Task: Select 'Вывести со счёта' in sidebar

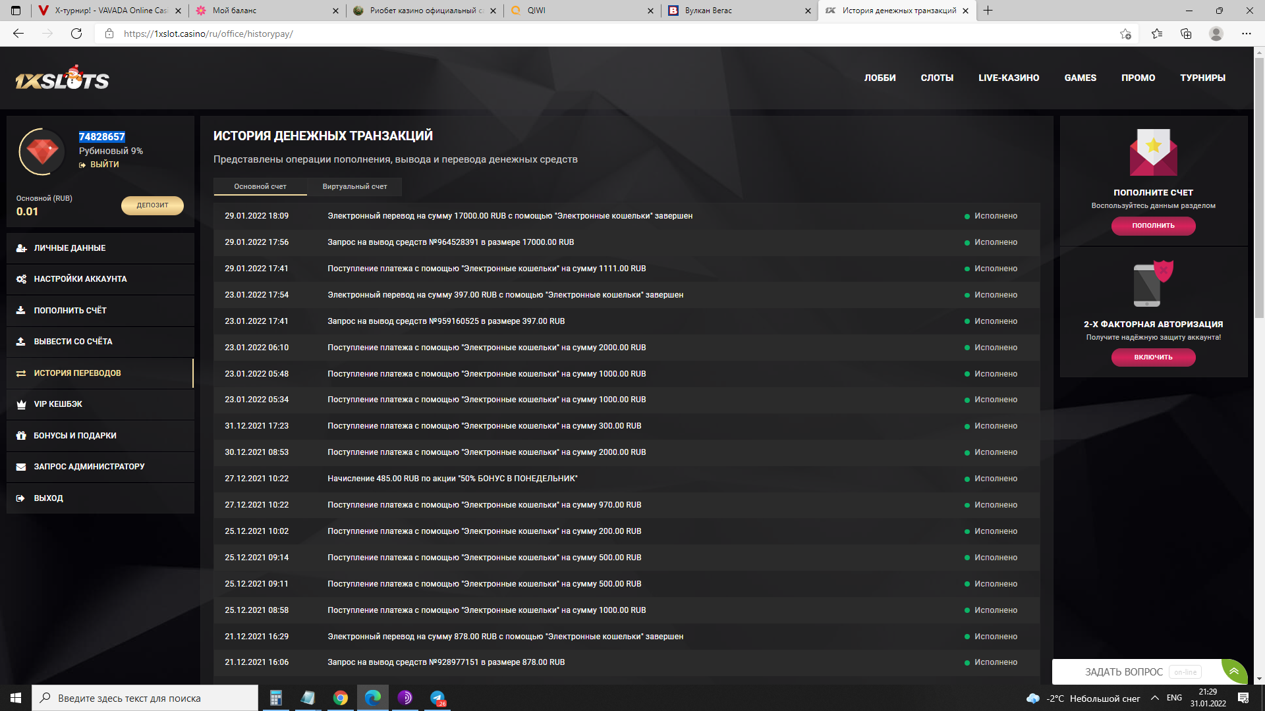Action: click(x=73, y=342)
